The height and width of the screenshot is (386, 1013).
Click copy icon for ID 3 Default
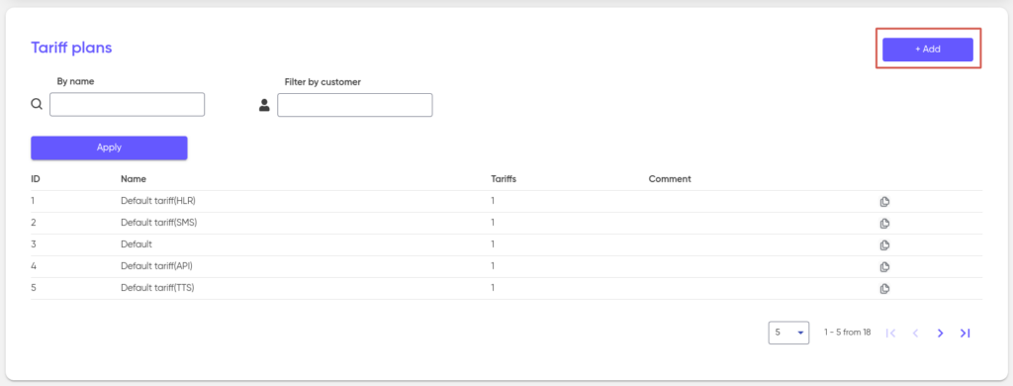click(885, 245)
